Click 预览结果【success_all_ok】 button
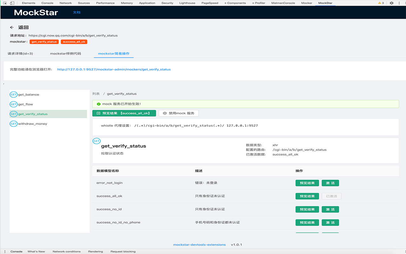The width and height of the screenshot is (406, 254). 124,113
